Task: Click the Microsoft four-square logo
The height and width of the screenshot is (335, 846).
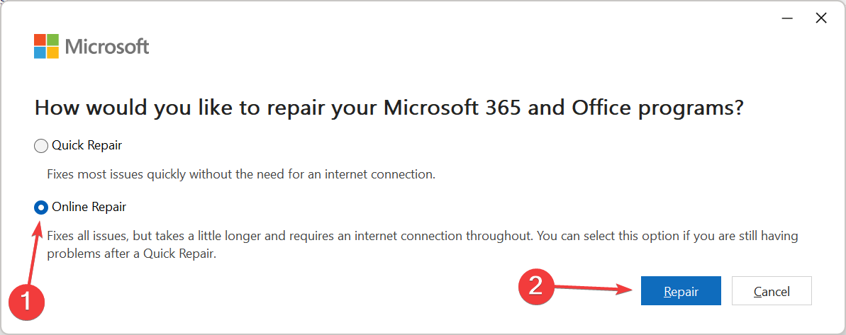Action: coord(46,46)
